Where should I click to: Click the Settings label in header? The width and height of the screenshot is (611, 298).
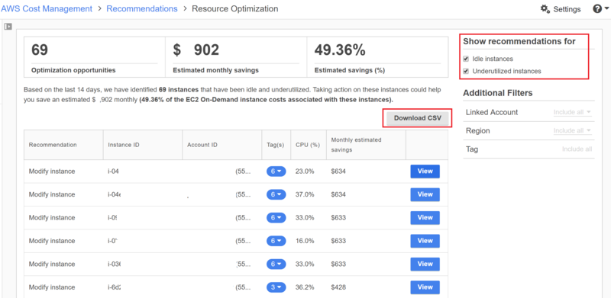(x=567, y=9)
